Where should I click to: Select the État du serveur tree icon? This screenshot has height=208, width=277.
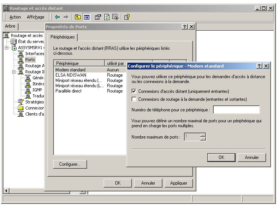pyautogui.click(x=14, y=42)
